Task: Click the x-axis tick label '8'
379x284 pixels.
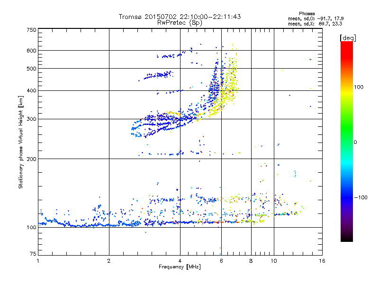Action: [251, 261]
